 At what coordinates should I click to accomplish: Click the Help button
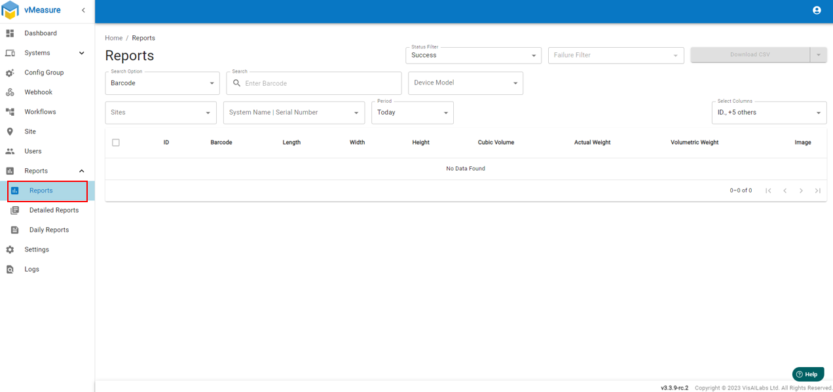(807, 374)
